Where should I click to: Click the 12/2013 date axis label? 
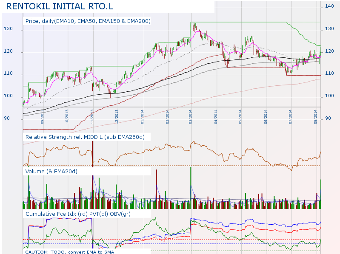tap(117, 117)
